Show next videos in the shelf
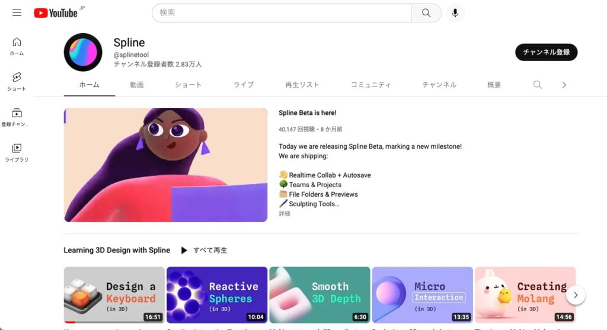 click(576, 294)
